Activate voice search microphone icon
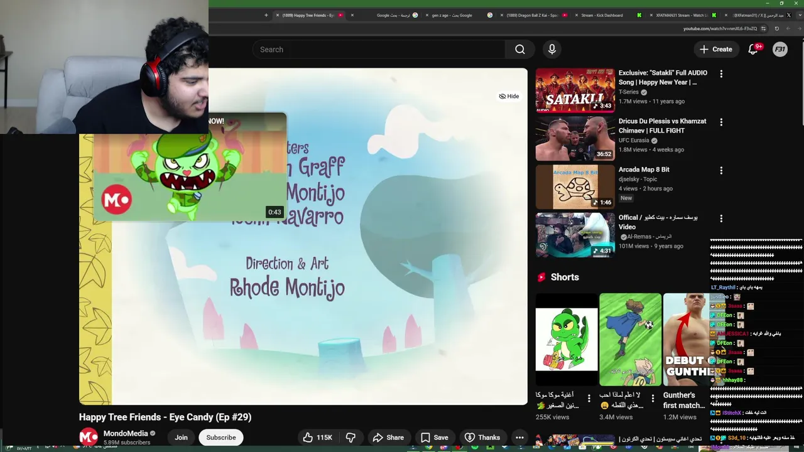The width and height of the screenshot is (804, 452). click(x=552, y=50)
